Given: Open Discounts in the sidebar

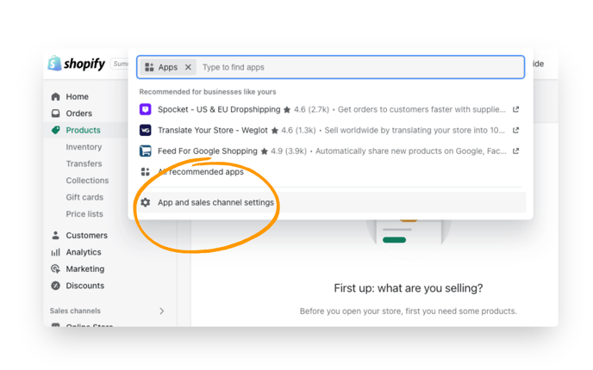Looking at the screenshot, I should 84,286.
